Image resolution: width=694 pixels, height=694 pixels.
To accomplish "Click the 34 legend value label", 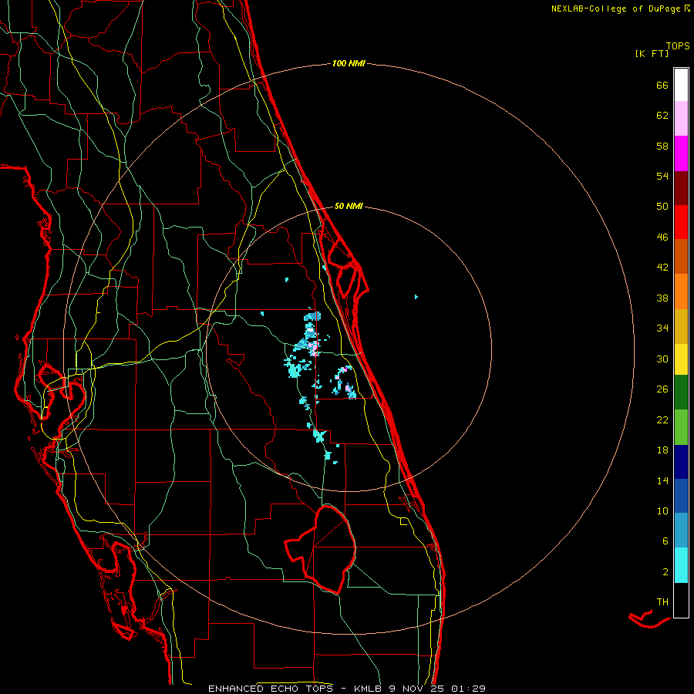I will (x=662, y=328).
